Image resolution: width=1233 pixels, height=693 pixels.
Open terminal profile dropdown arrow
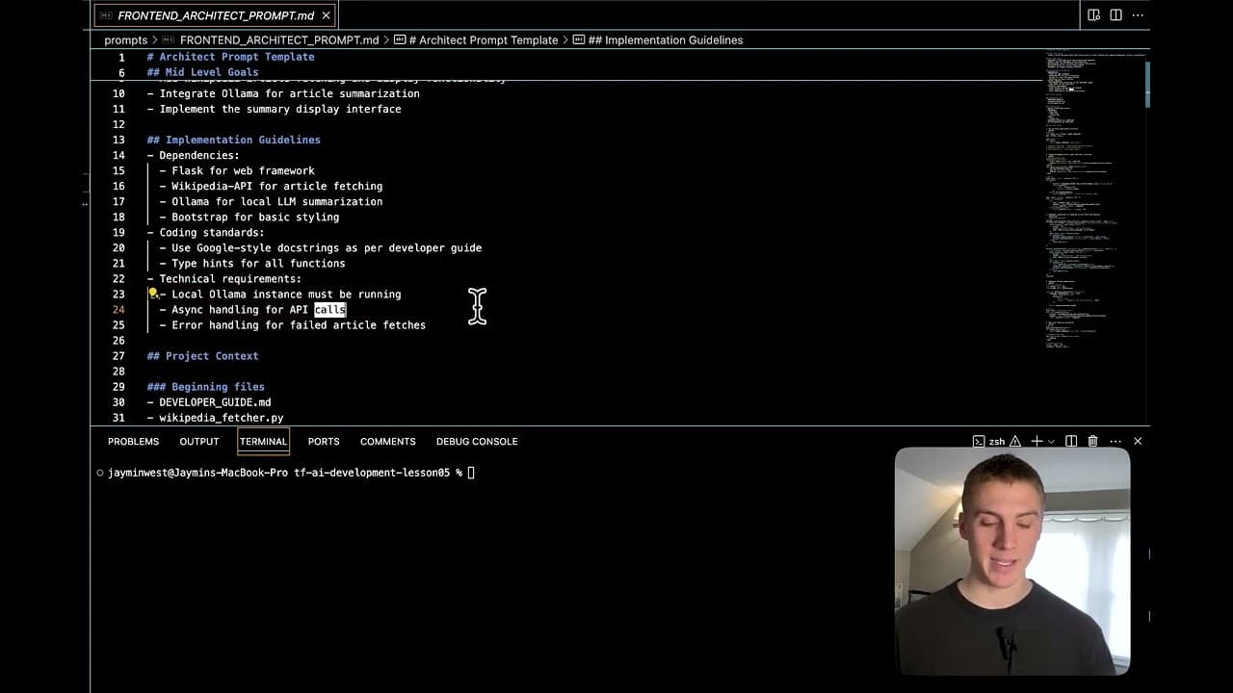(x=1051, y=441)
